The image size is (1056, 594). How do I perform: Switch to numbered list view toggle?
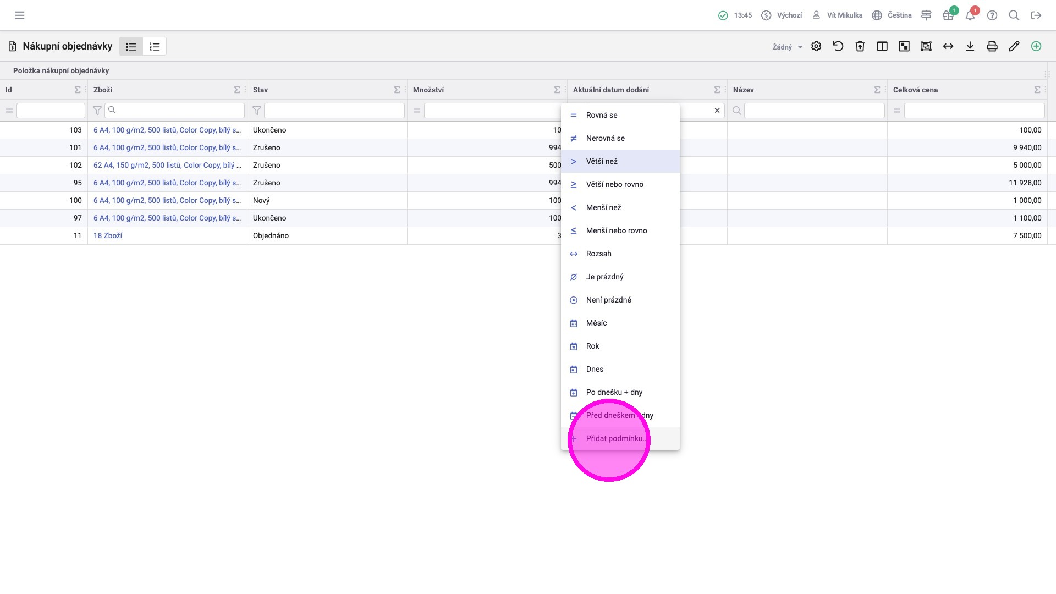[155, 47]
